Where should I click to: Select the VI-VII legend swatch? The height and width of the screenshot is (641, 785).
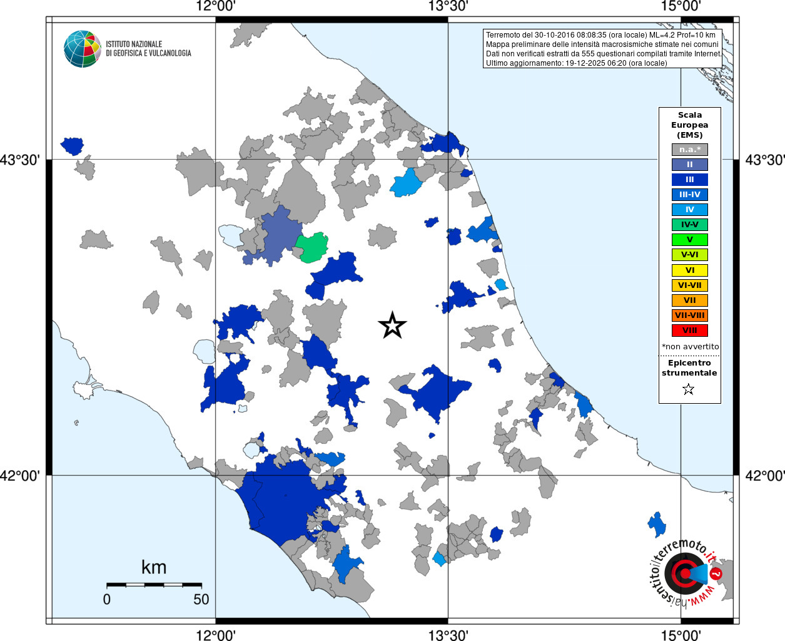pyautogui.click(x=690, y=285)
